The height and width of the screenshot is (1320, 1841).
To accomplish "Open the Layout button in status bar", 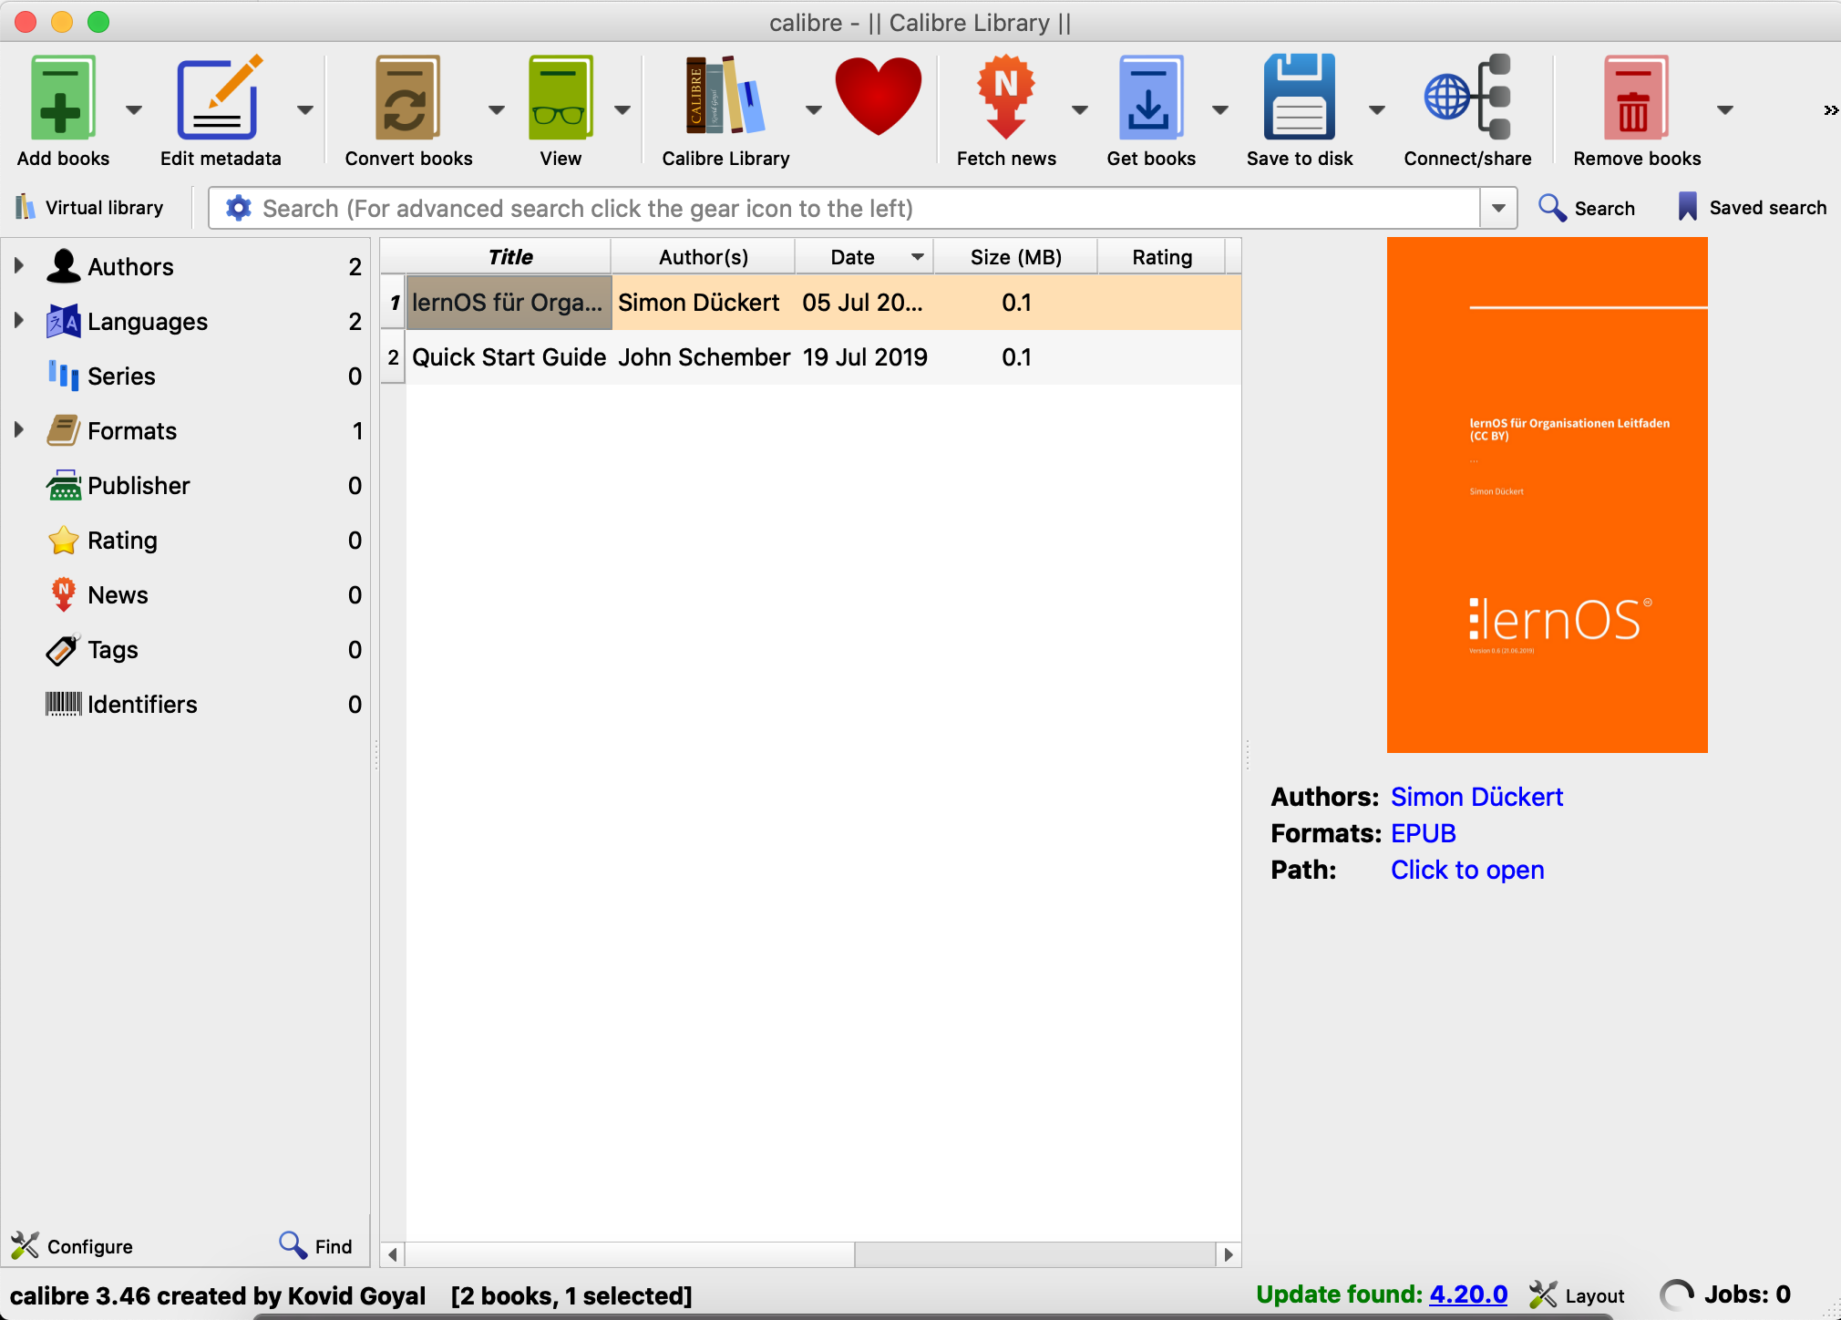I will click(1577, 1295).
